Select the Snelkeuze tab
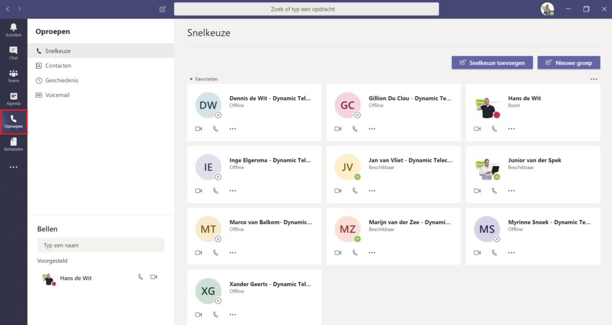Screen dimensions: 612x325 (100, 51)
